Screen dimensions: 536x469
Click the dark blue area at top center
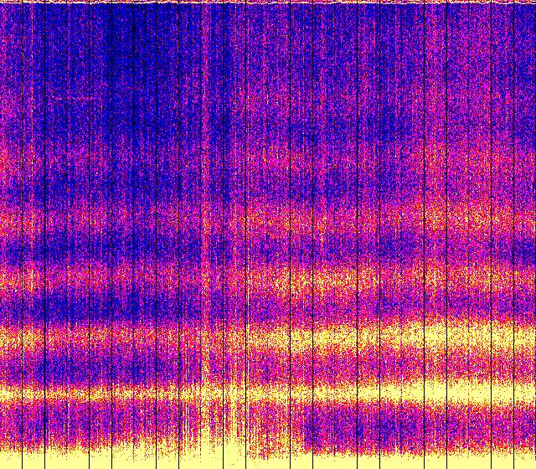point(251,50)
